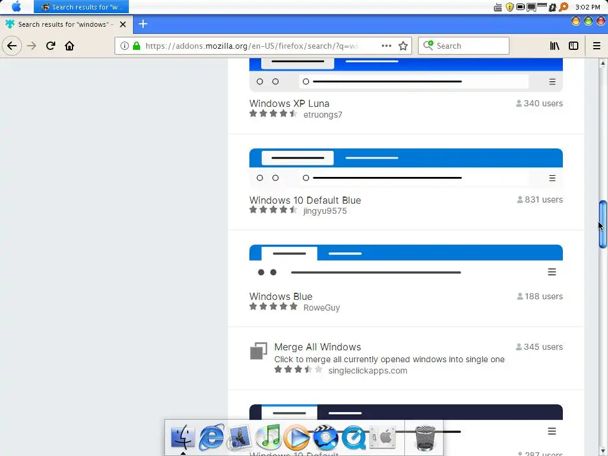This screenshot has height=456, width=608.
Task: Click the orange magnifier search tray icon
Action: click(563, 7)
